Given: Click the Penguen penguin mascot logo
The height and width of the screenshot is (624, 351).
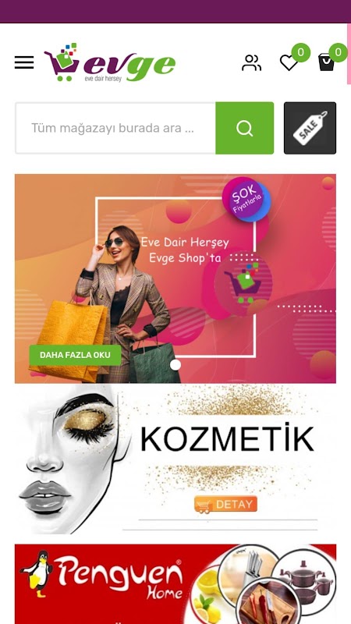Looking at the screenshot, I should (x=37, y=573).
